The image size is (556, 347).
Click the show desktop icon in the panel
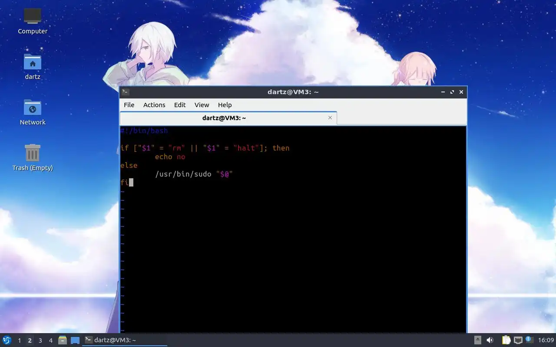coord(75,340)
